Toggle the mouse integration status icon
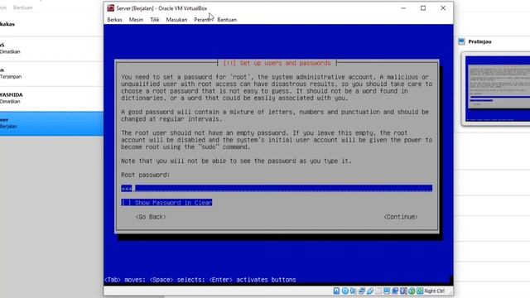 click(x=412, y=291)
